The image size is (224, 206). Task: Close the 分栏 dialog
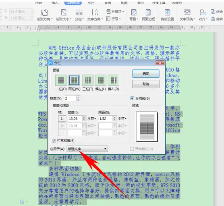pos(160,63)
